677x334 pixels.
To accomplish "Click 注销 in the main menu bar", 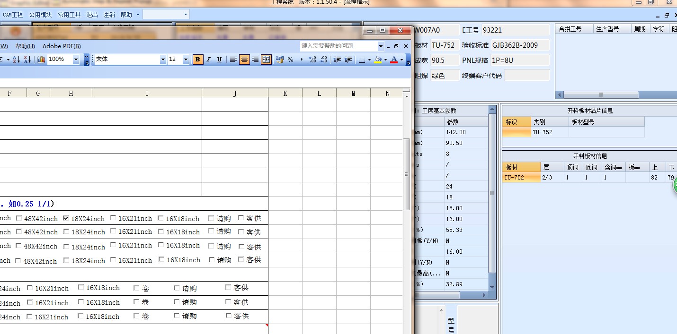I will 109,15.
